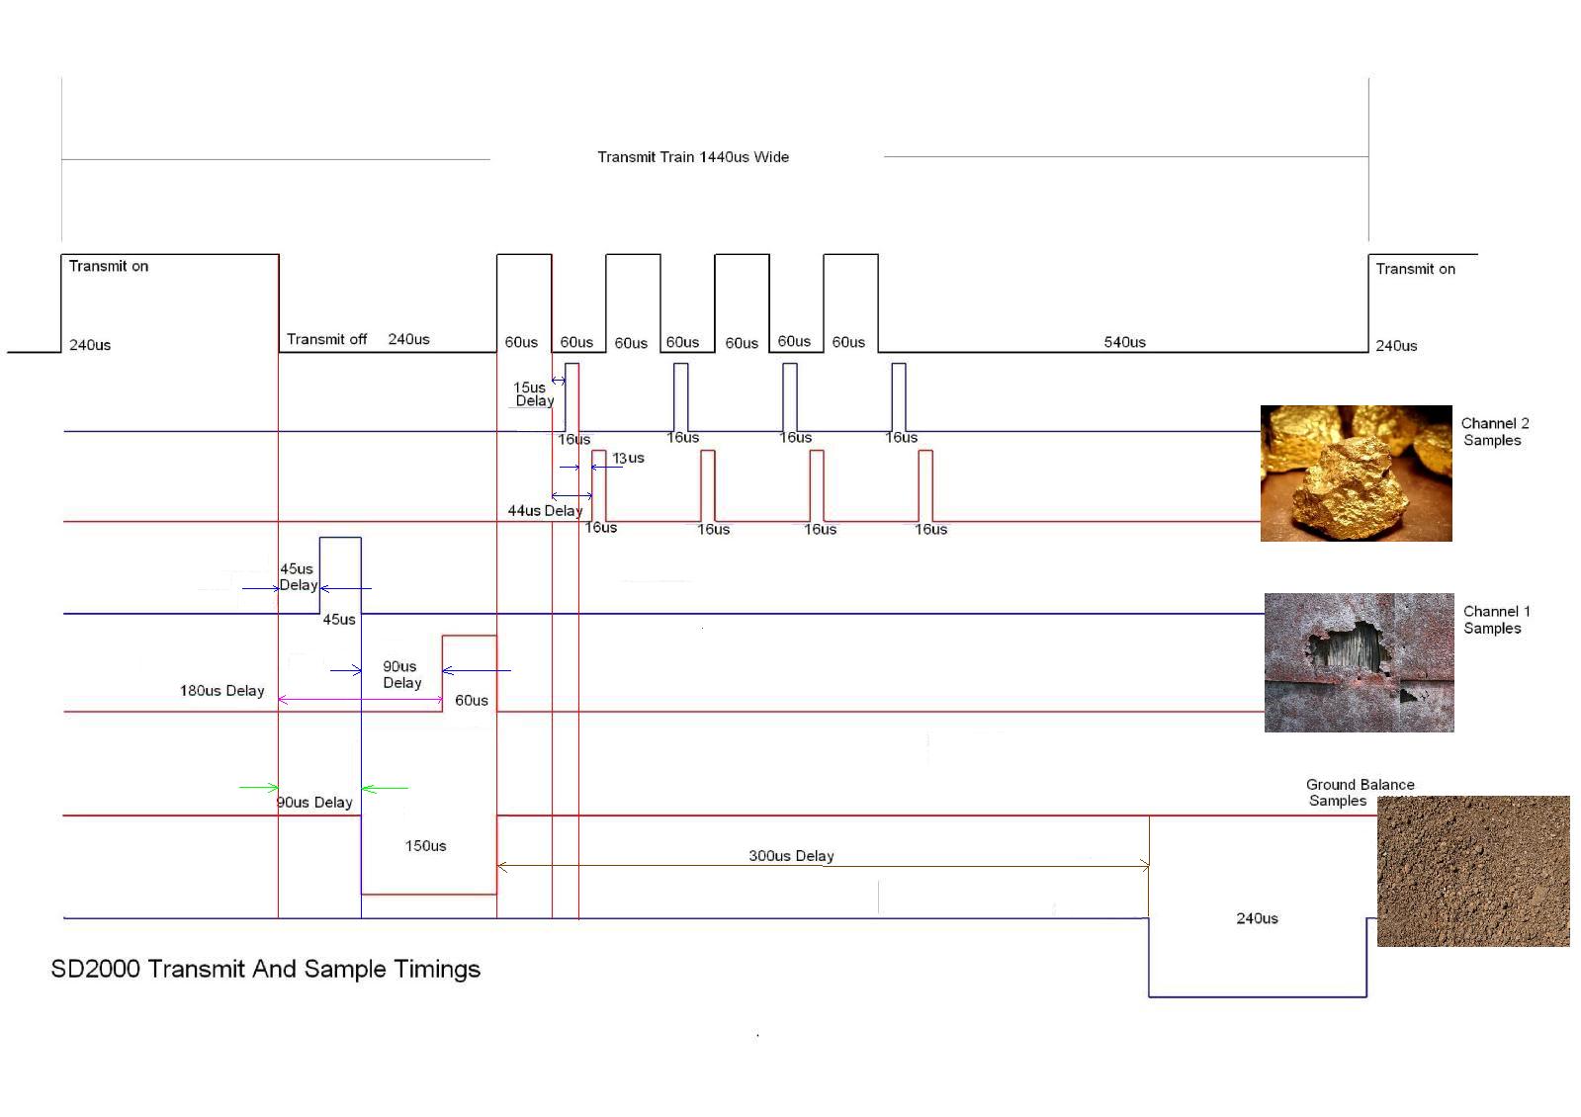Click the "Channel 1 Samples" caption
Viewport: 1581px width, 1117px height.
coord(1496,620)
